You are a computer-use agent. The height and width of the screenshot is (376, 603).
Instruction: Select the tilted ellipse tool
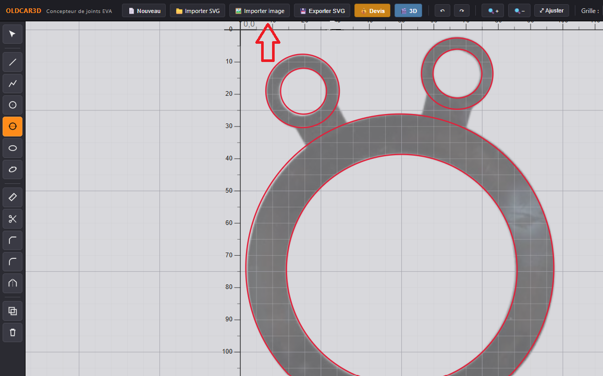(13, 170)
